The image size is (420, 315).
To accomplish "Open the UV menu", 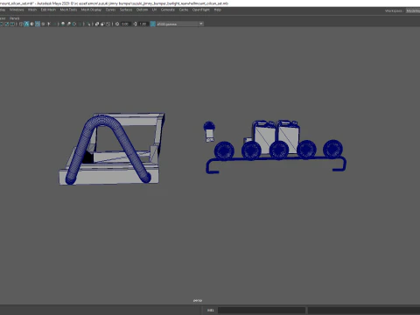I will tap(154, 10).
